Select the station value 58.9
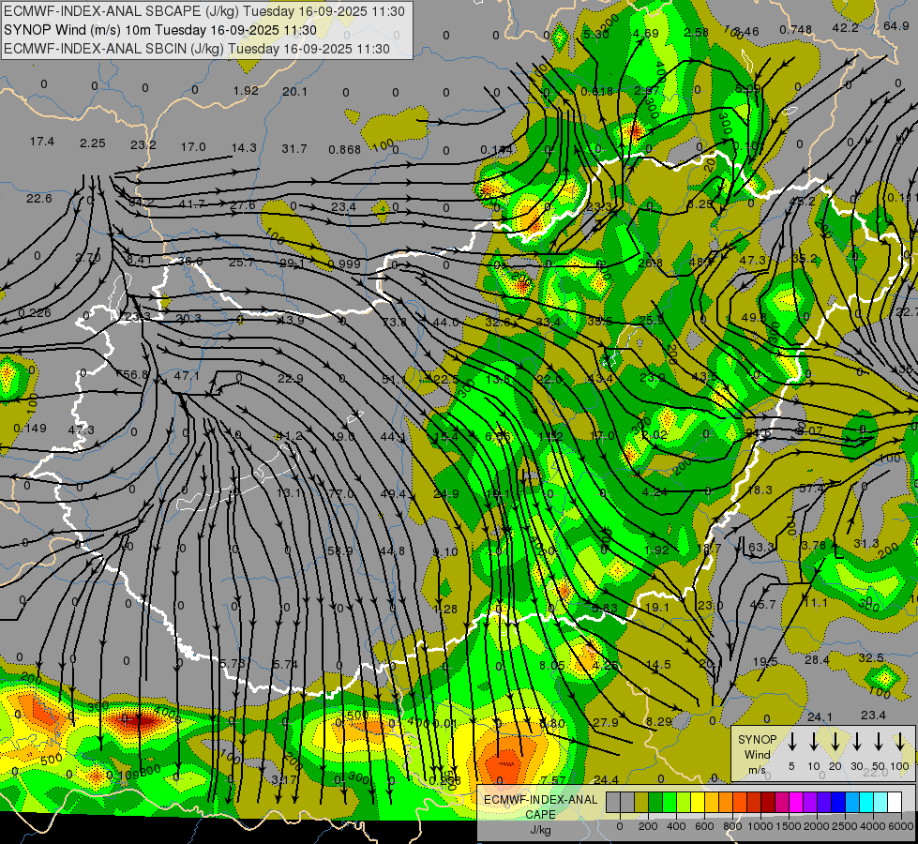 point(340,551)
